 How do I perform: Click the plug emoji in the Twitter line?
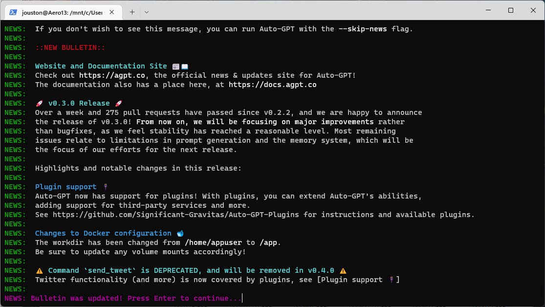click(392, 280)
